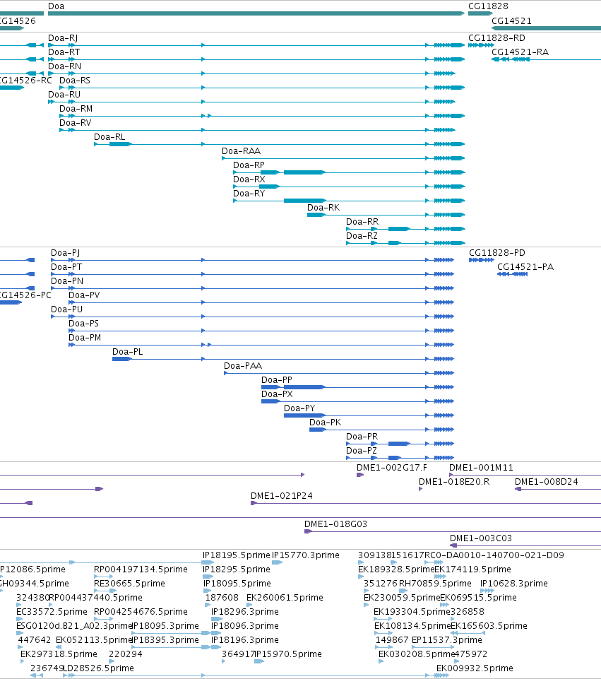Select the DME1-018G03 clone label
This screenshot has width=601, height=679.
tap(335, 524)
